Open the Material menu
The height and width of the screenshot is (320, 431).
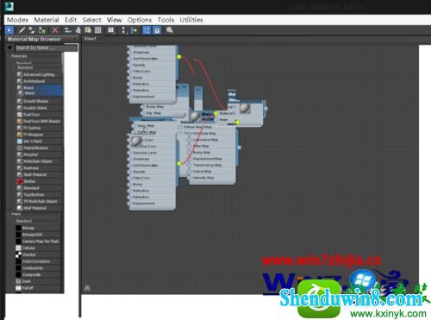click(47, 20)
